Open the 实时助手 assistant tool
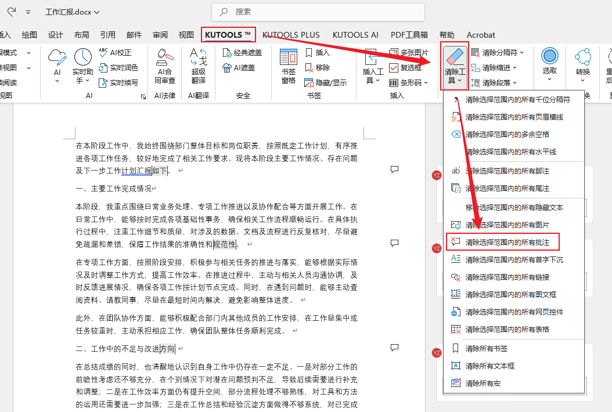The height and width of the screenshot is (412, 612). [82, 65]
